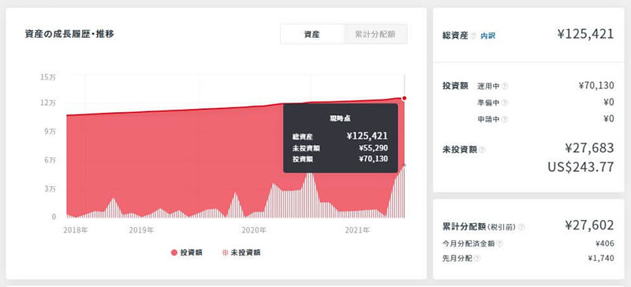
Task: Switch to the 資産 chart tab
Action: click(x=312, y=34)
